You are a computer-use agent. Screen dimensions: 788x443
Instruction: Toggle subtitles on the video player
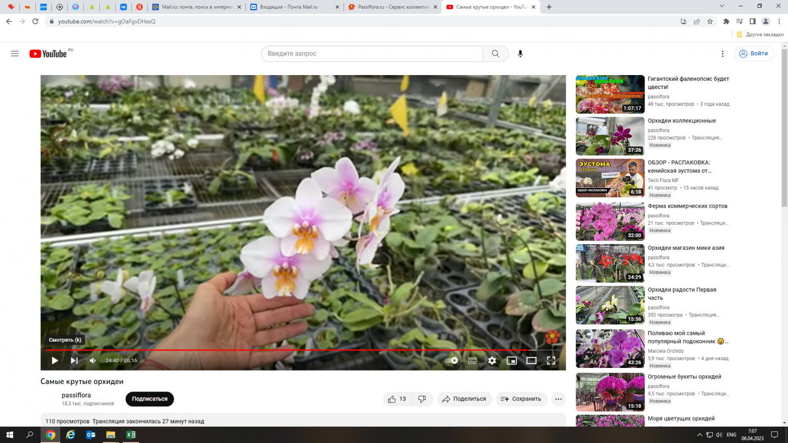[472, 361]
